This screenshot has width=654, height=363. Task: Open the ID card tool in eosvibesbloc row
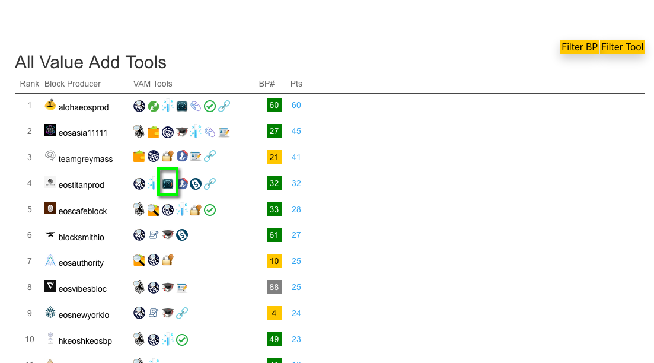(181, 287)
